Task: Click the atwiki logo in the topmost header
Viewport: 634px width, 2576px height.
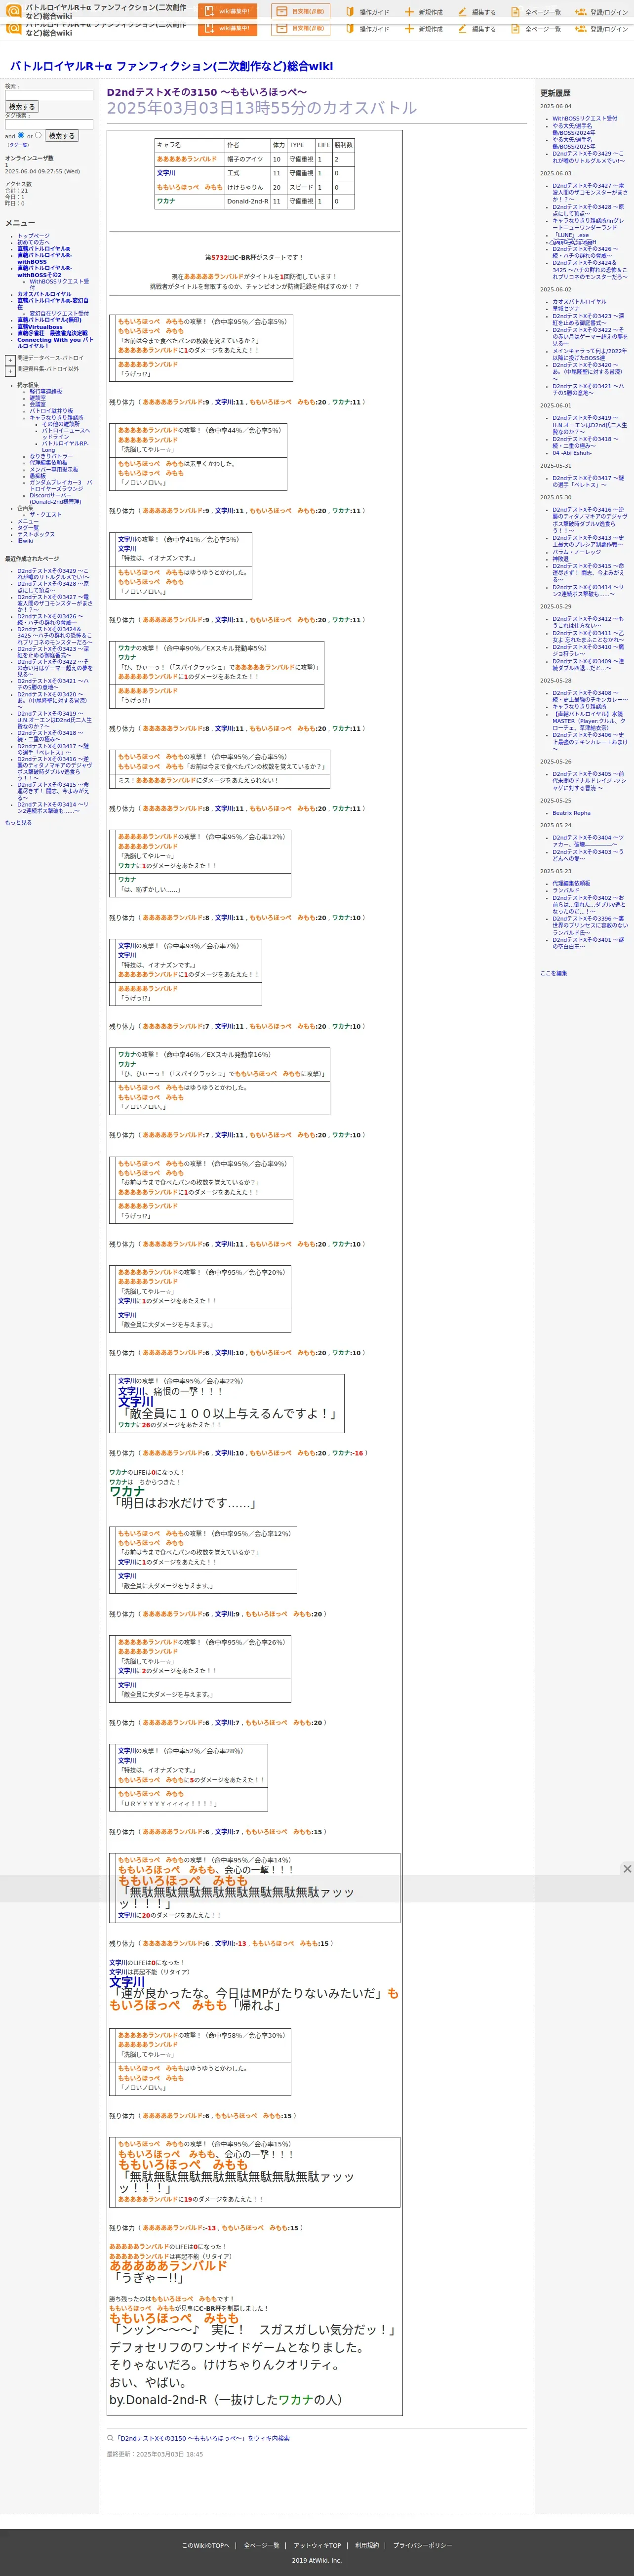Action: 14,11
